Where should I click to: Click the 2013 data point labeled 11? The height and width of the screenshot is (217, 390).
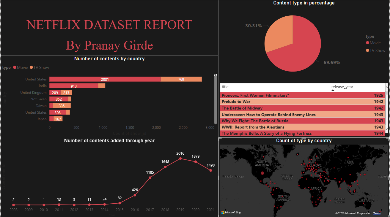coord(89,205)
